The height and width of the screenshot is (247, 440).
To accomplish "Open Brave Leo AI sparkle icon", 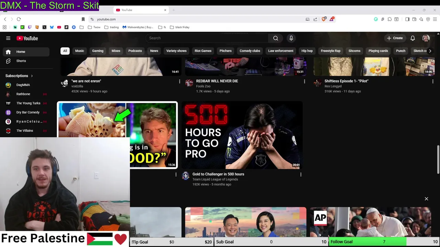I will pos(421,19).
